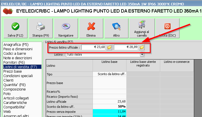Open the Articoli collegati section

tap(16, 98)
